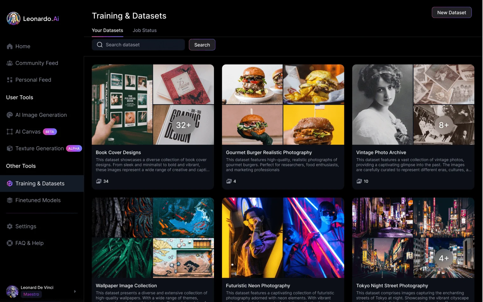Open Texture Generation cube icon
The width and height of the screenshot is (483, 302).
tap(10, 149)
